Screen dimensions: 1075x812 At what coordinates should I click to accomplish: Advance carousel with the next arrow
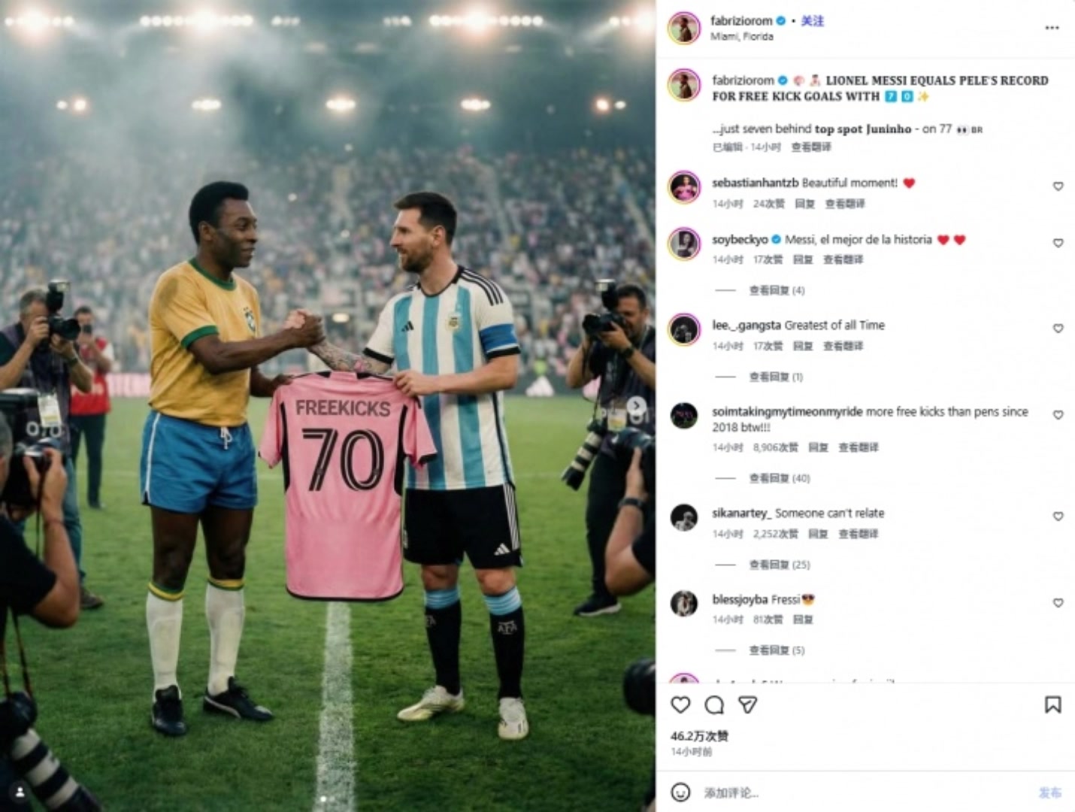(x=637, y=406)
